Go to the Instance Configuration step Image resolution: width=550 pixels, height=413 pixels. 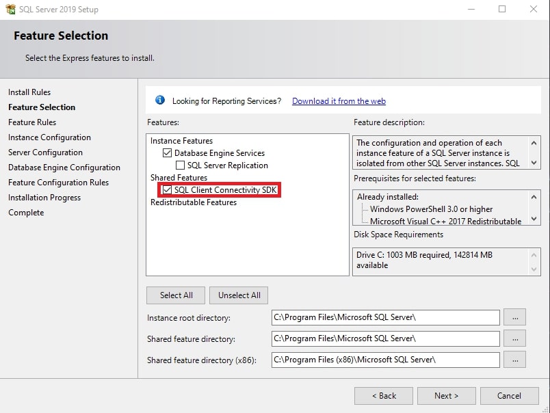pyautogui.click(x=49, y=137)
